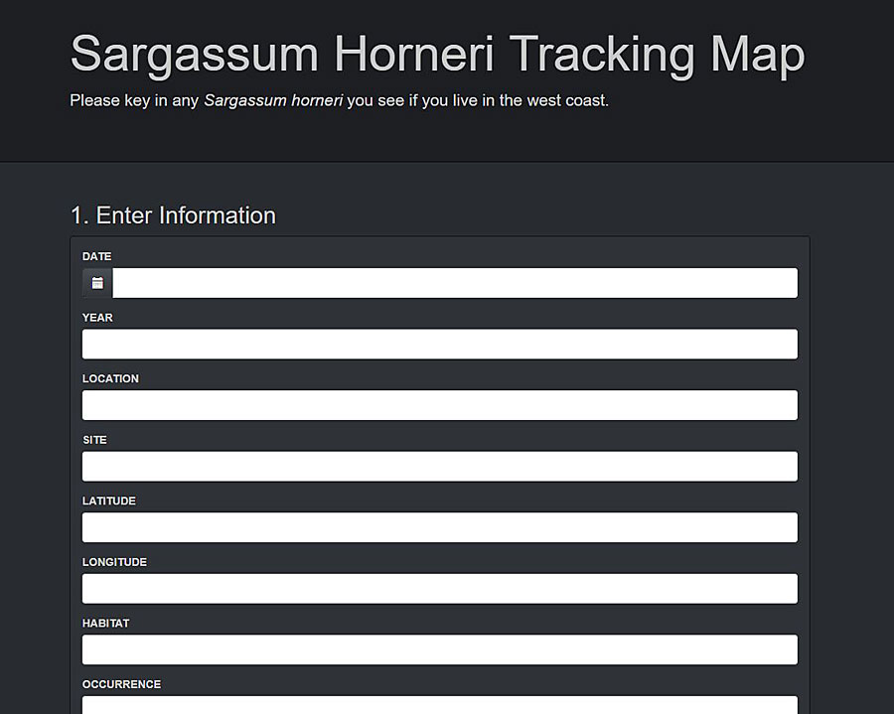894x714 pixels.
Task: Select the LOCATION field label
Action: [x=110, y=378]
